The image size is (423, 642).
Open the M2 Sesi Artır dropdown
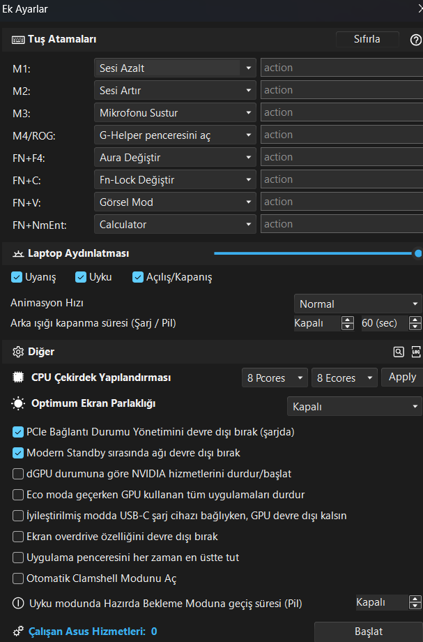(175, 90)
